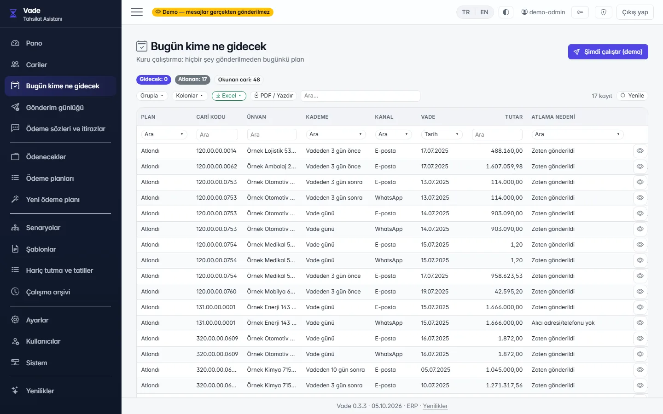Click the table search Ara field
This screenshot has width=663, height=414.
[x=360, y=96]
